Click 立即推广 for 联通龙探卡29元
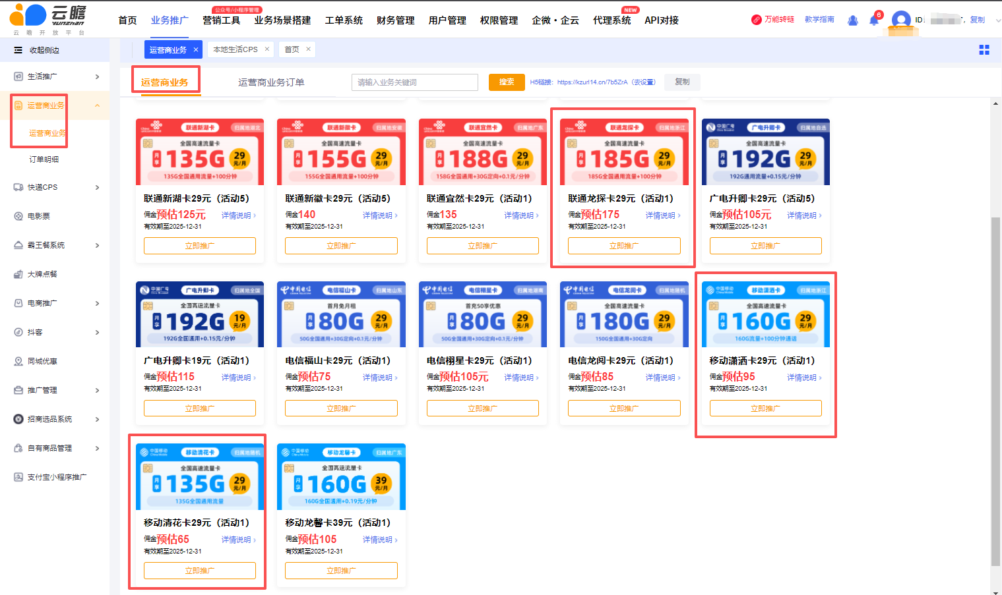 pyautogui.click(x=623, y=246)
